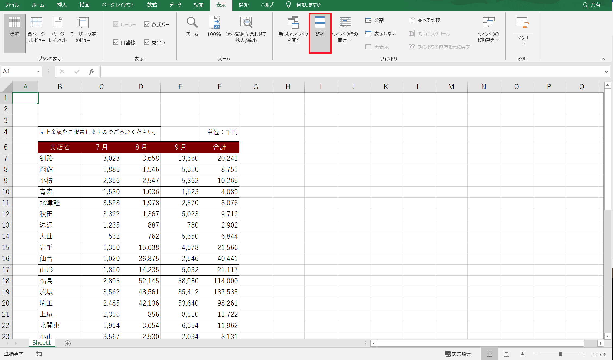The width and height of the screenshot is (613, 360).
Task: Select the Sheet1 sheet tab
Action: (x=42, y=343)
